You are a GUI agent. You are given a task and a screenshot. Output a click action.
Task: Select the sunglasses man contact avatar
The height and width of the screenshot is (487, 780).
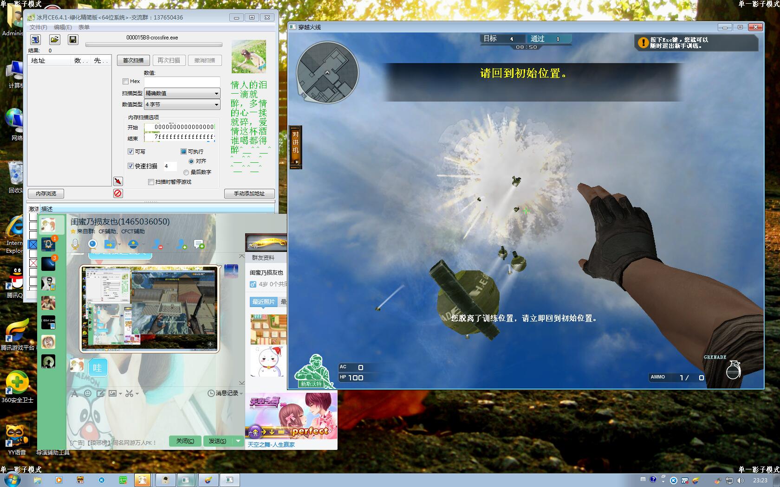click(x=48, y=283)
